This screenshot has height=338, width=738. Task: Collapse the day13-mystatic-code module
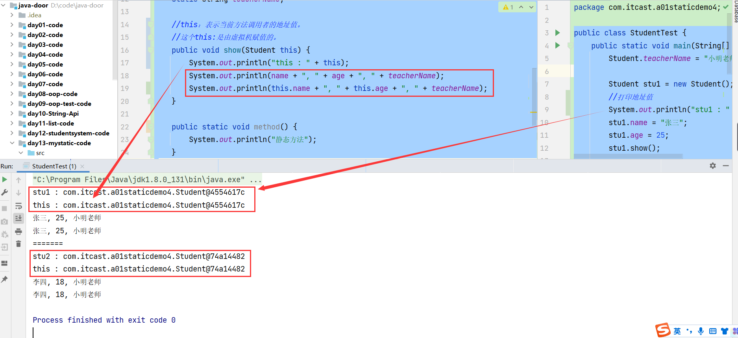tap(12, 143)
